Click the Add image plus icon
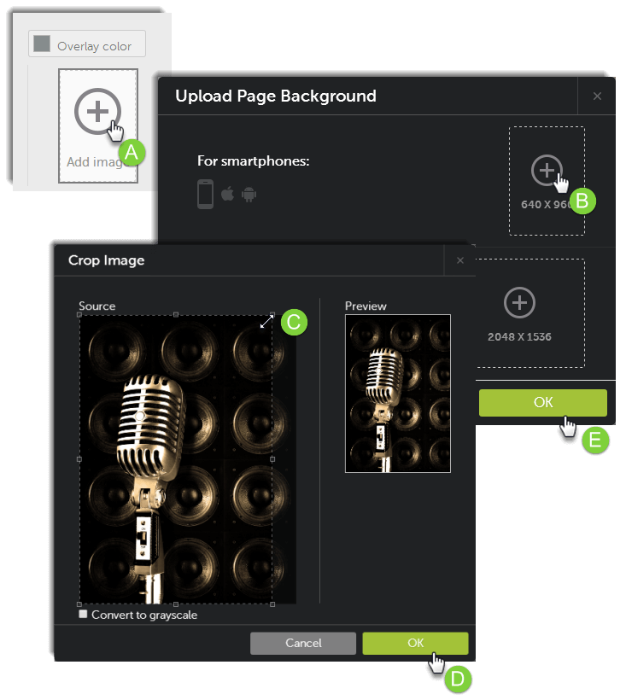The width and height of the screenshot is (626, 700). [x=97, y=111]
